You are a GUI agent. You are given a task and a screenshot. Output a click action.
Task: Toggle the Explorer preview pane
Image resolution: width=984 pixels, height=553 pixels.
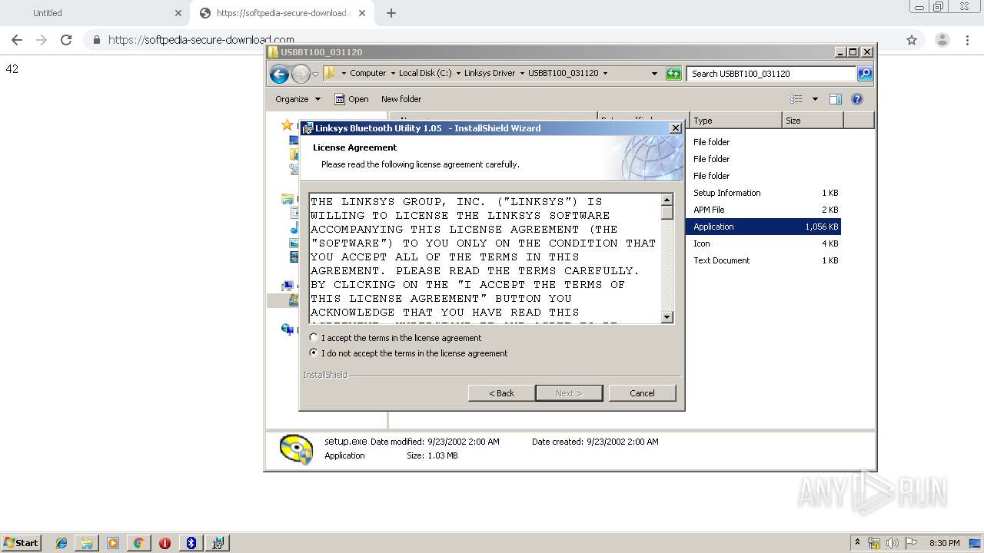836,99
